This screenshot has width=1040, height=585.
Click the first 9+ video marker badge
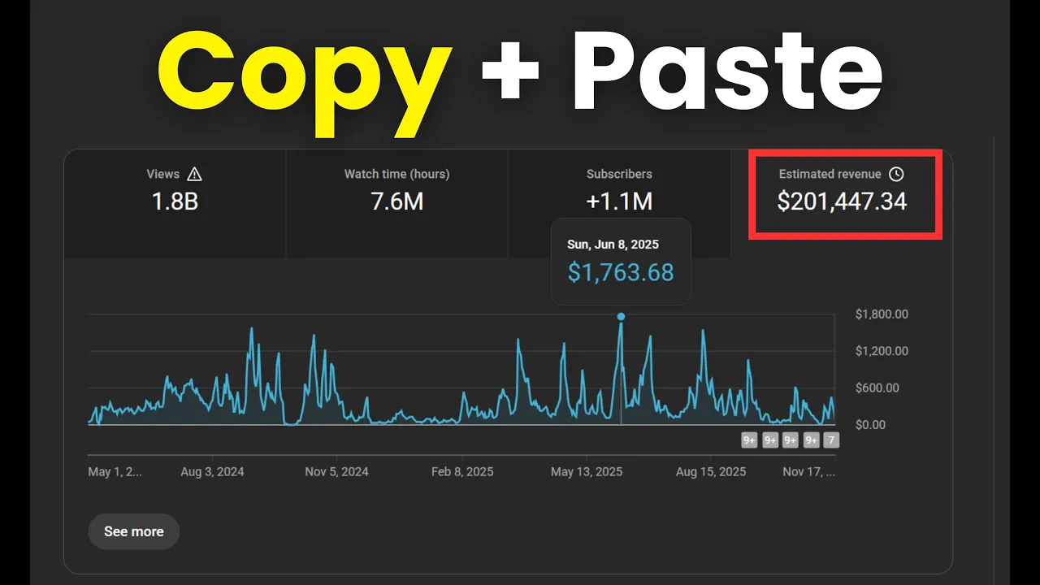click(749, 440)
